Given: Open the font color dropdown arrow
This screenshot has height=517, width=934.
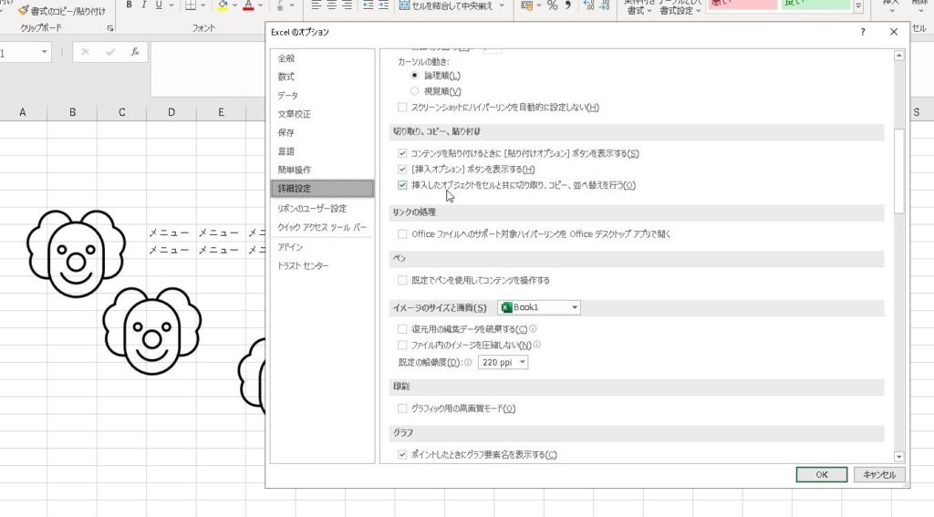Looking at the screenshot, I should (263, 5).
